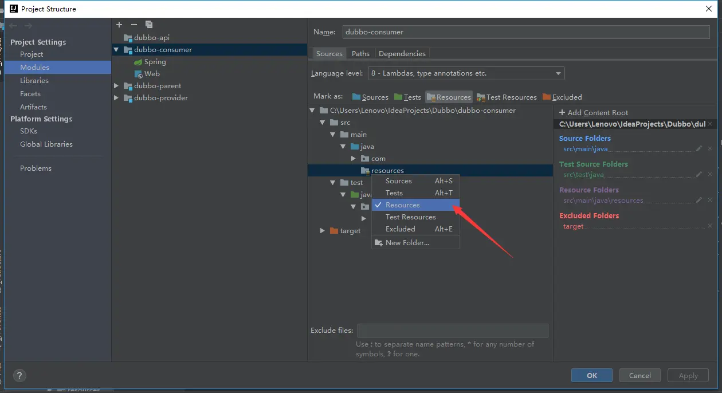Open Project under Project Settings

click(x=32, y=54)
